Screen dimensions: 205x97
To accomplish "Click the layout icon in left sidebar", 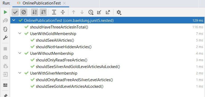I will [5, 85].
